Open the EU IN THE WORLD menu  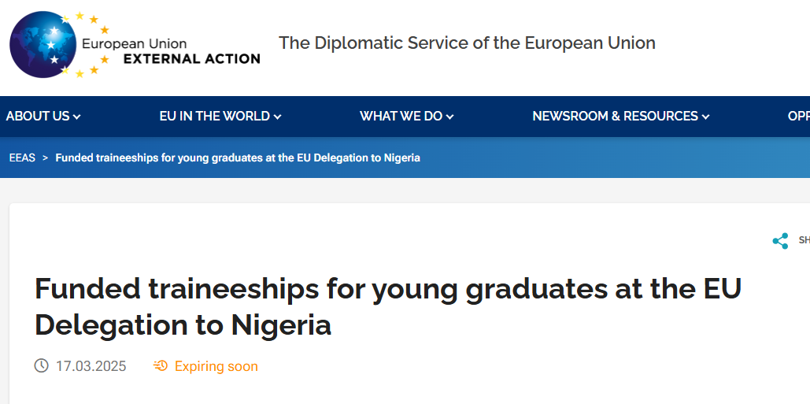[x=214, y=117]
